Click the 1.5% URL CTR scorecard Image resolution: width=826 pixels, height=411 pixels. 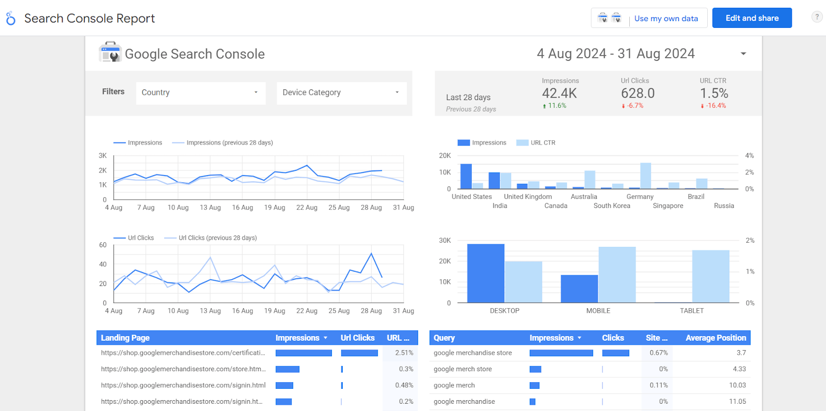click(713, 93)
